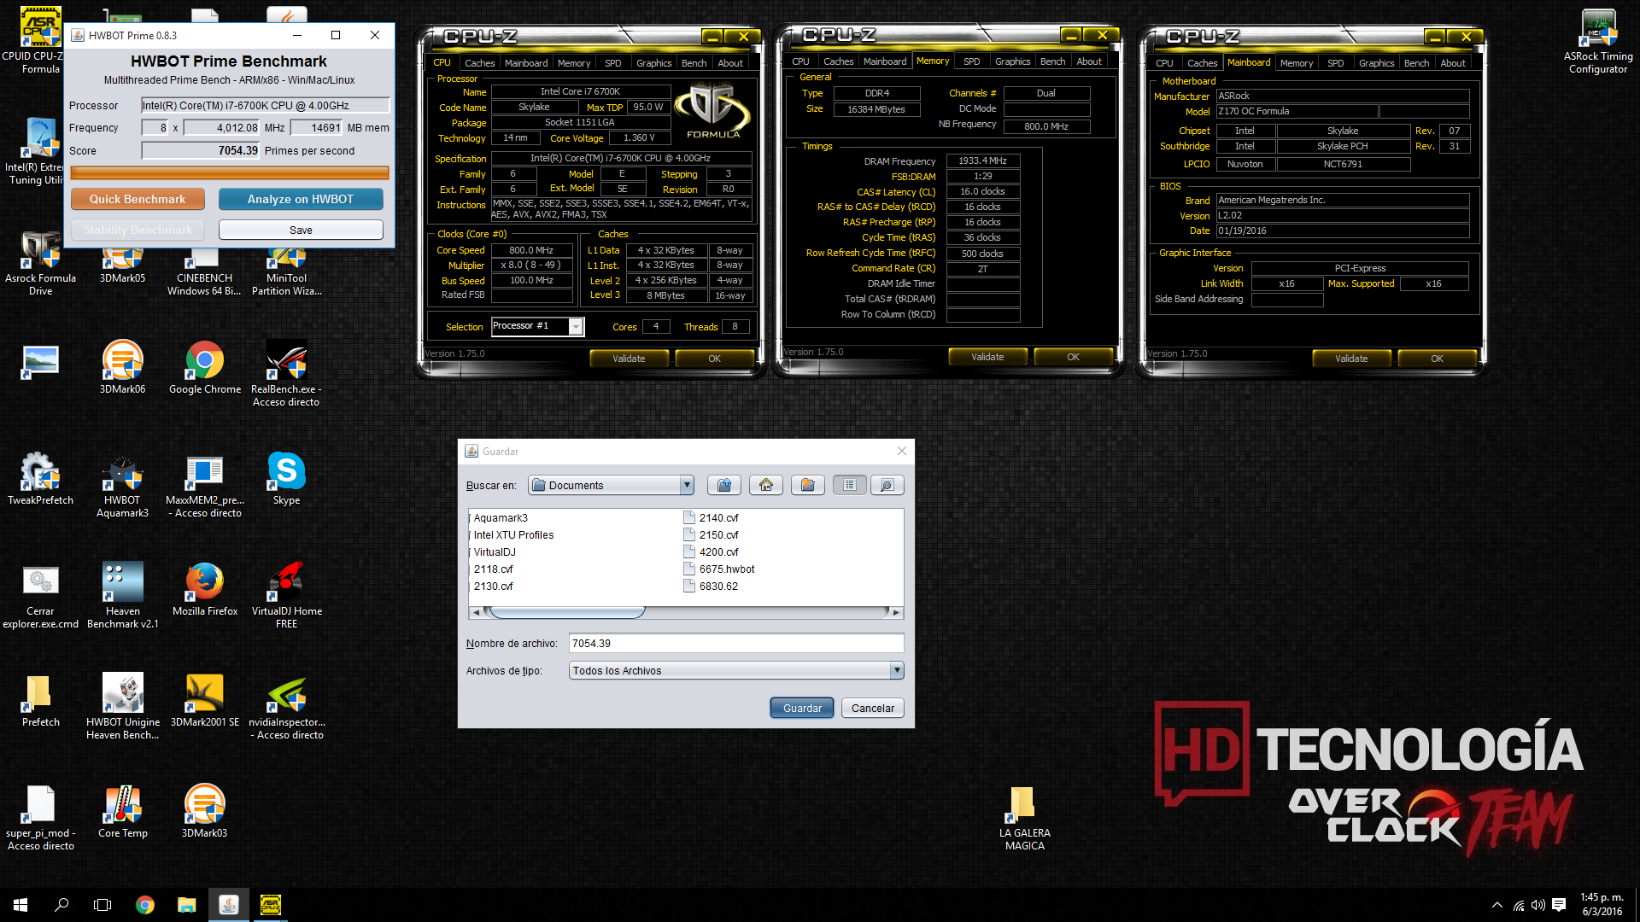
Task: Select the 2118.cvf file
Action: [491, 569]
